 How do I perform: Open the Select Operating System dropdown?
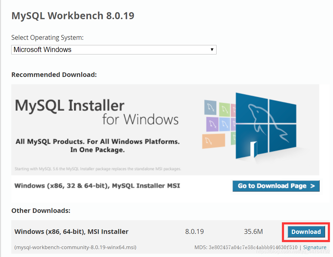(x=114, y=50)
